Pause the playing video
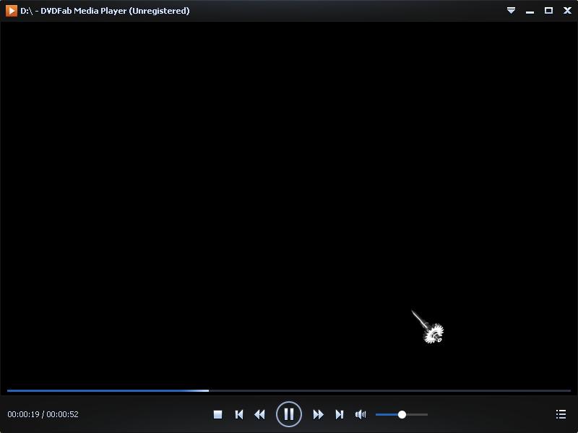Image resolution: width=578 pixels, height=433 pixels. point(288,414)
